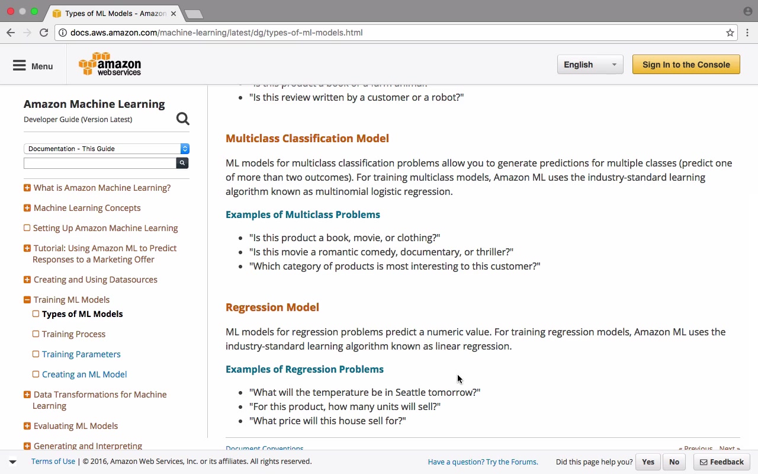Click the Amazon Web Services logo

pyautogui.click(x=110, y=65)
